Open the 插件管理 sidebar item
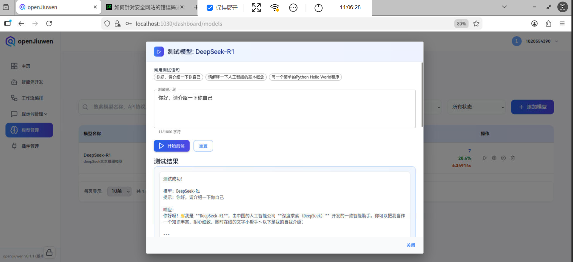 30,146
